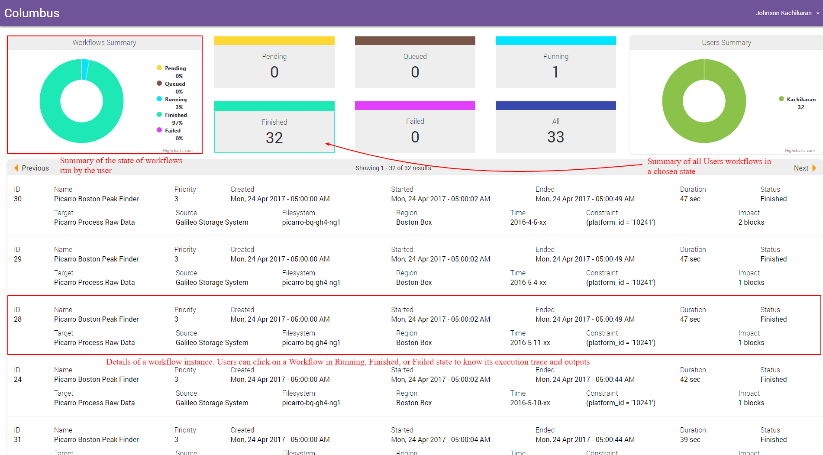
Task: Click time value 2016-4-5-xx
Action: tap(528, 222)
